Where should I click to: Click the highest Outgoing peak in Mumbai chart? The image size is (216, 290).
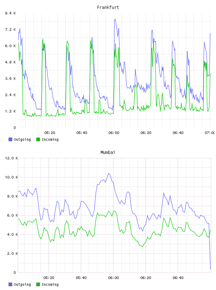(x=109, y=173)
